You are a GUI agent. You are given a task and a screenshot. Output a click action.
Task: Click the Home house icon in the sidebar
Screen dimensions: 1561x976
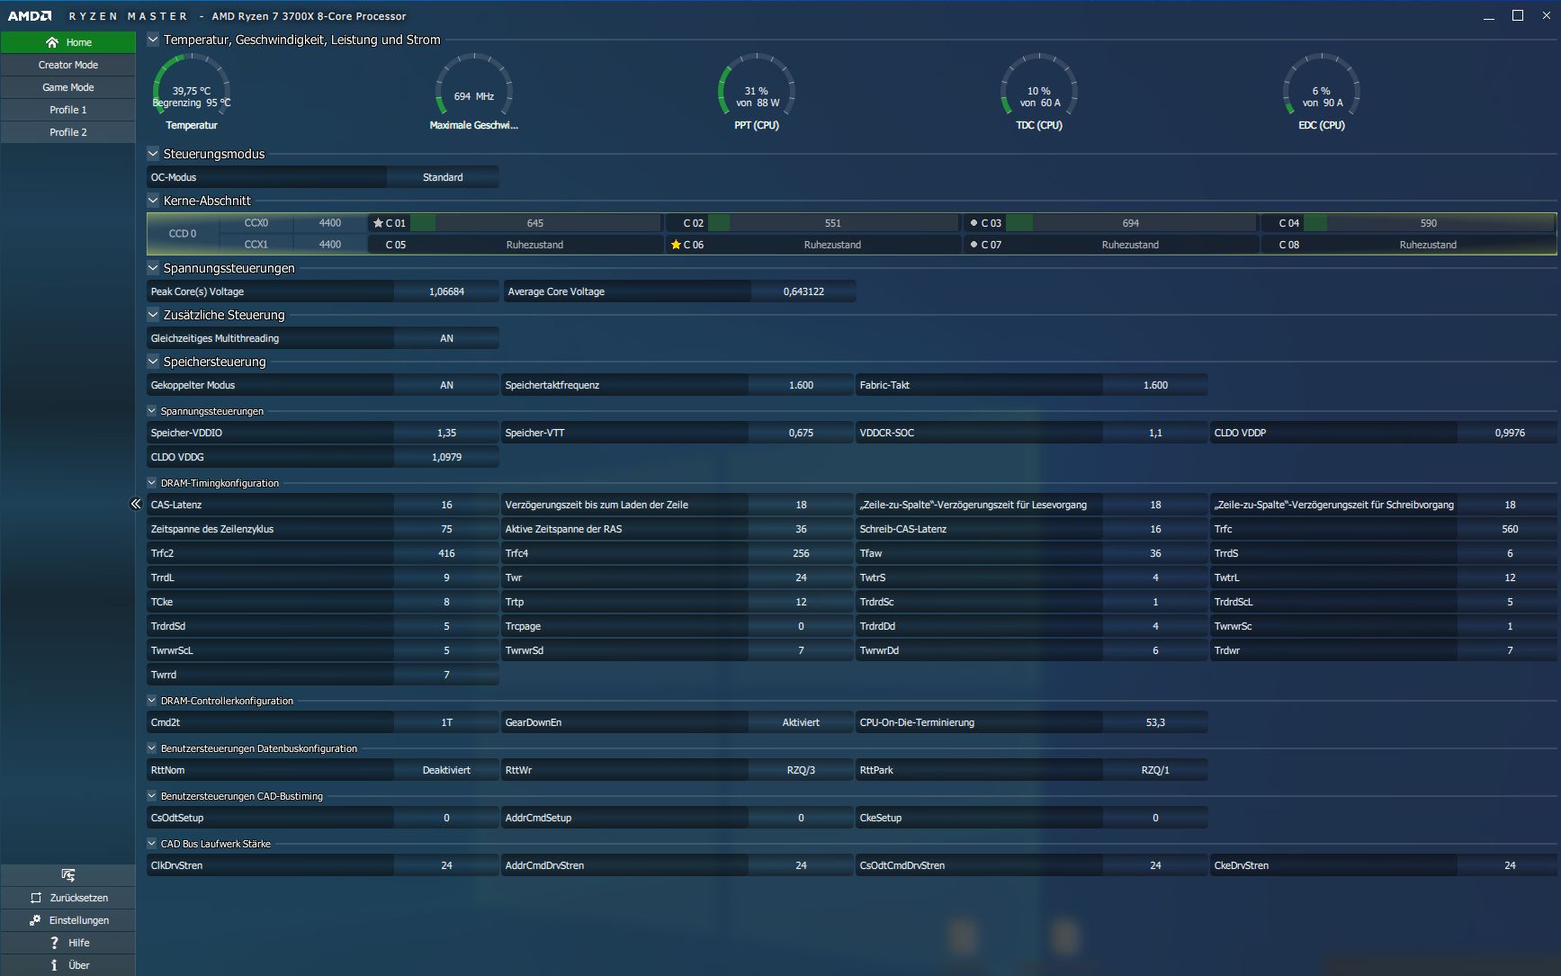point(52,42)
